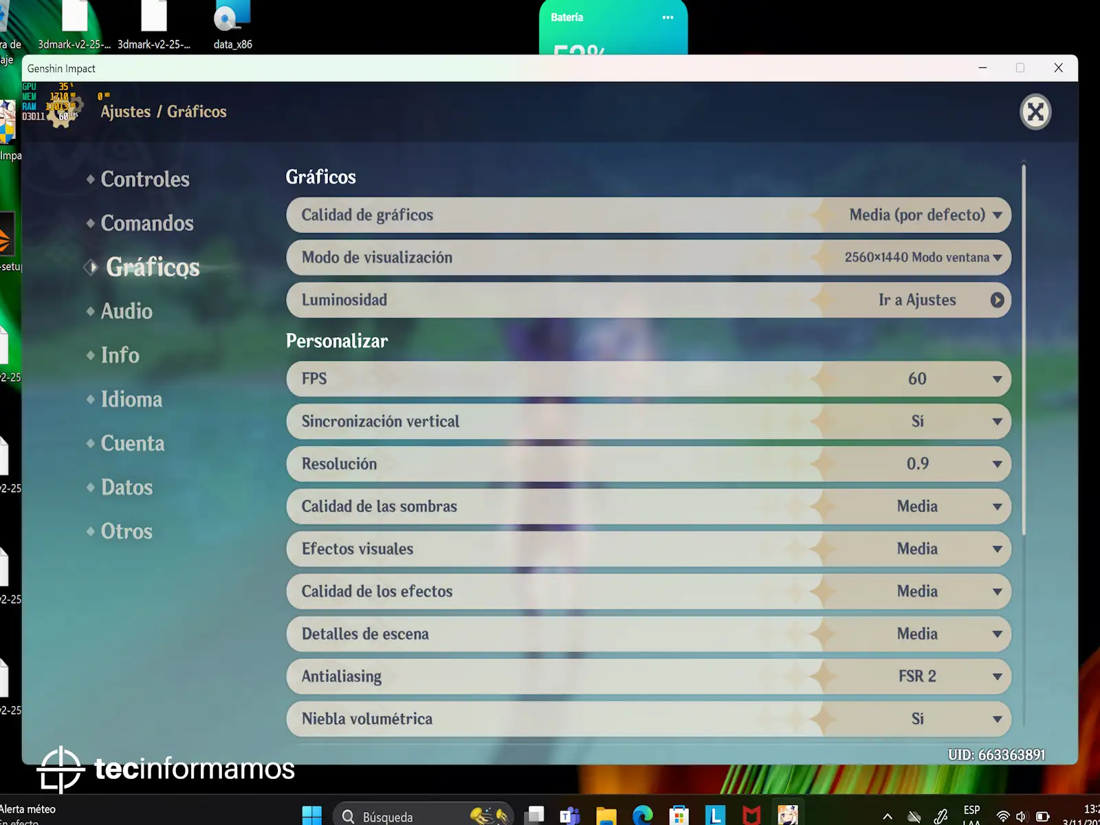This screenshot has height=825, width=1100.
Task: Open Microsoft Teams in the taskbar
Action: [x=569, y=815]
